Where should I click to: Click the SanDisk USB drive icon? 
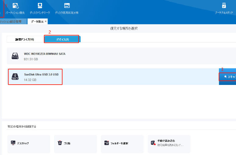pos(15,76)
